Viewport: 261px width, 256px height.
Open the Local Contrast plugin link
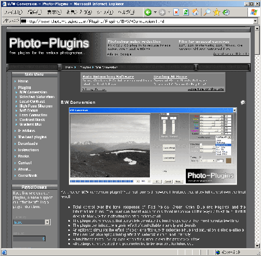pos(32,101)
